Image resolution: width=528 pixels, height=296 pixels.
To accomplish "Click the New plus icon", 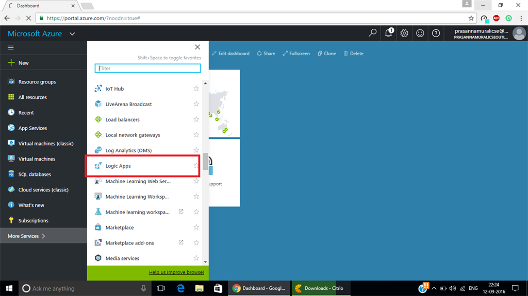I will [x=11, y=63].
